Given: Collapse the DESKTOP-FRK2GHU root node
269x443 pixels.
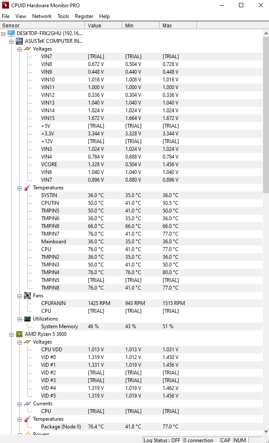Looking at the screenshot, I should pos(3,33).
